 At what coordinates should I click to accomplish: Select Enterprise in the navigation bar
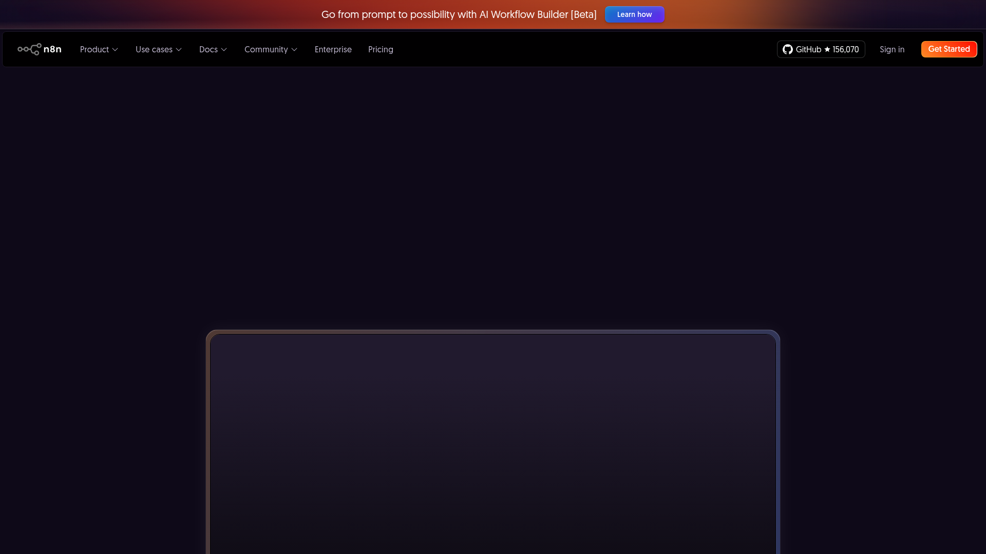click(333, 49)
